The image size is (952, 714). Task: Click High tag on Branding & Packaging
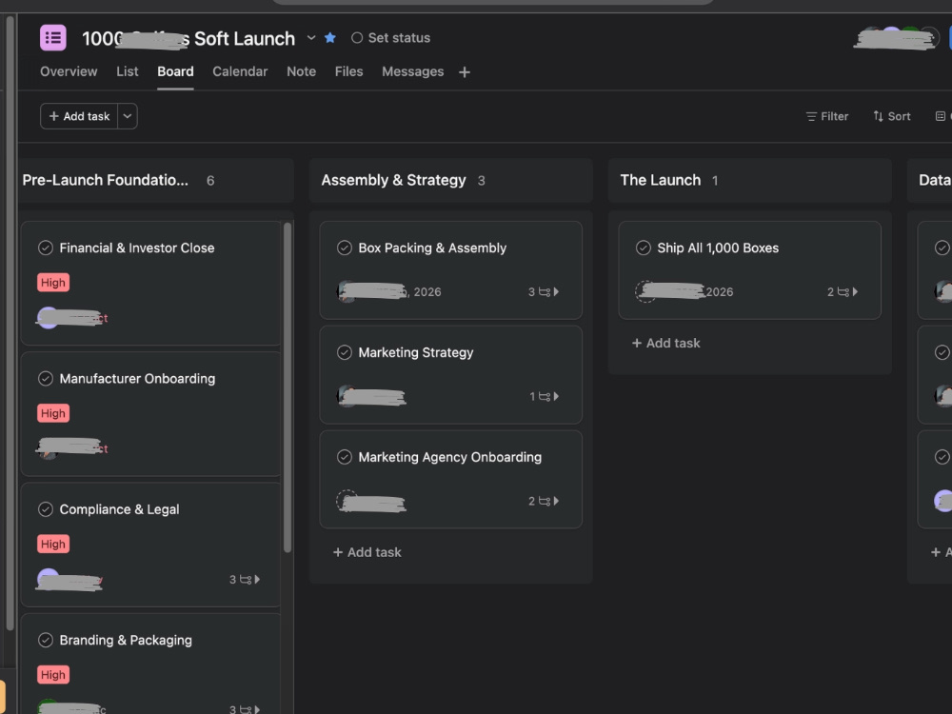[x=53, y=675]
